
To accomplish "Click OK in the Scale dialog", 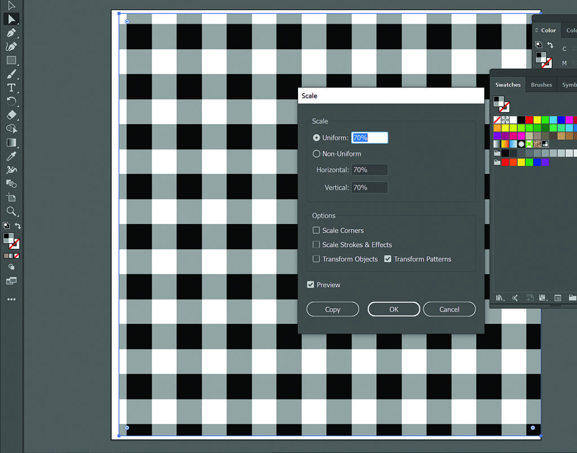I will click(393, 309).
